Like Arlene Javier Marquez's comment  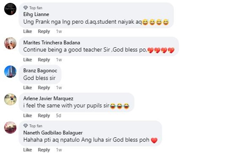[x=28, y=116]
